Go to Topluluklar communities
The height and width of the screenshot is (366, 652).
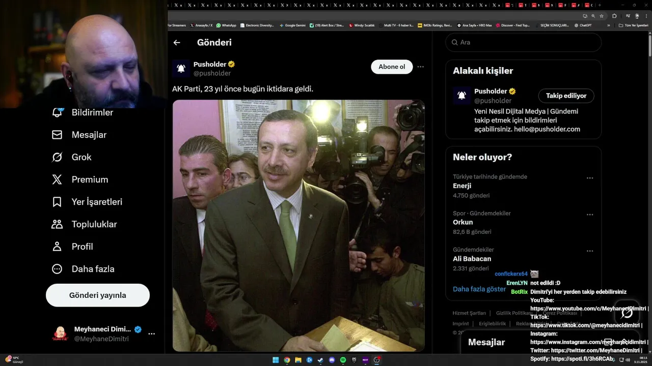coord(85,224)
